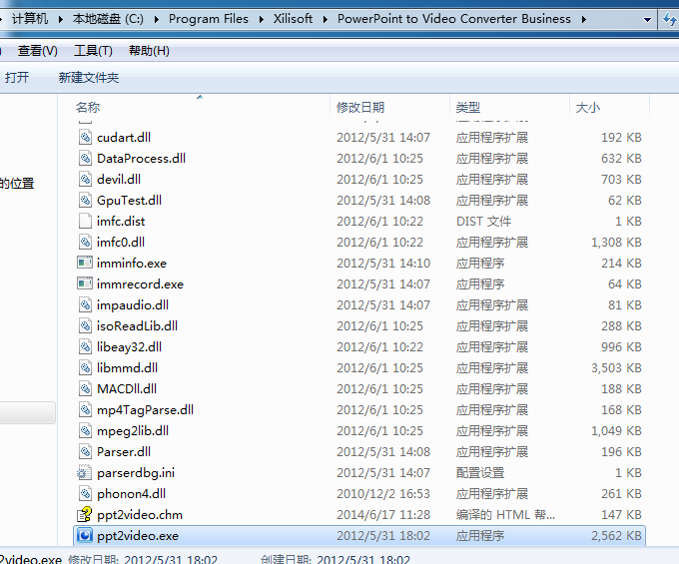Open the 帮助(H) menu
This screenshot has width=679, height=564.
pyautogui.click(x=149, y=51)
